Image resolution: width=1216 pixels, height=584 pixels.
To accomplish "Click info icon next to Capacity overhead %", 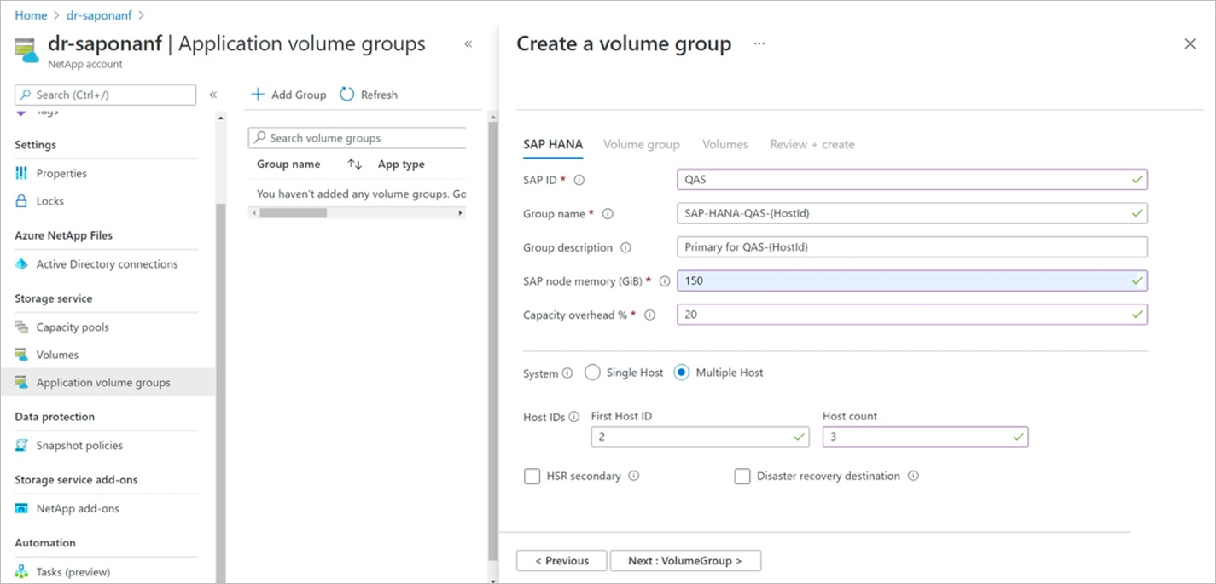I will click(649, 315).
